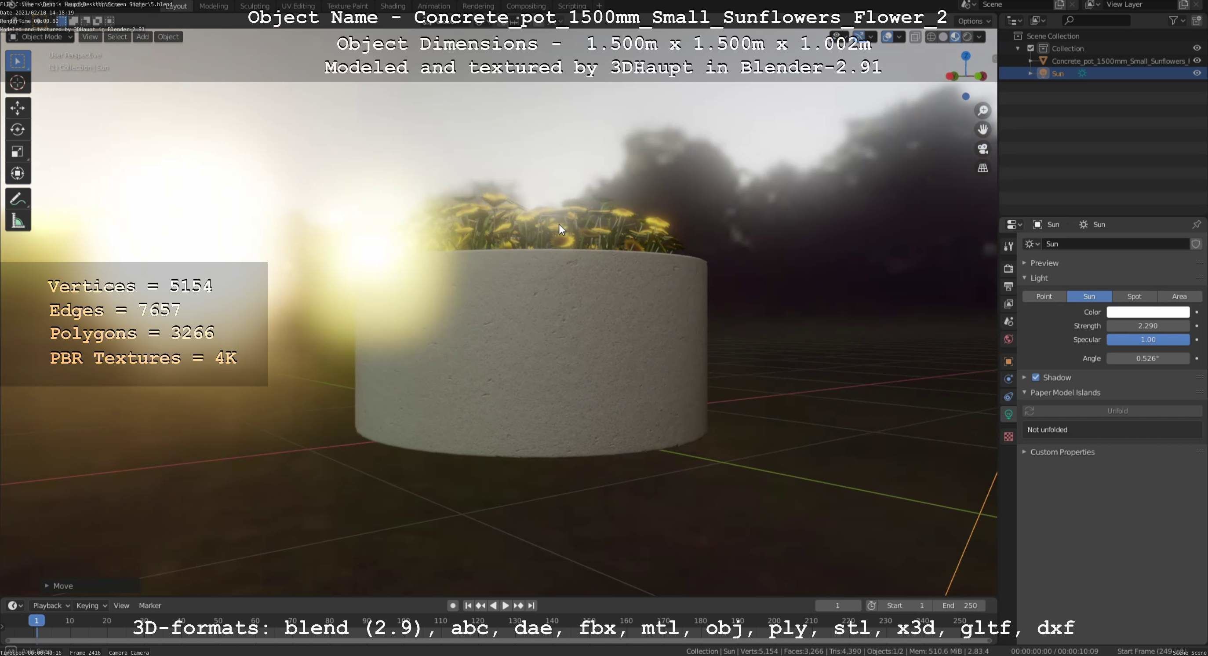
Task: Set light type to Point
Action: 1044,296
